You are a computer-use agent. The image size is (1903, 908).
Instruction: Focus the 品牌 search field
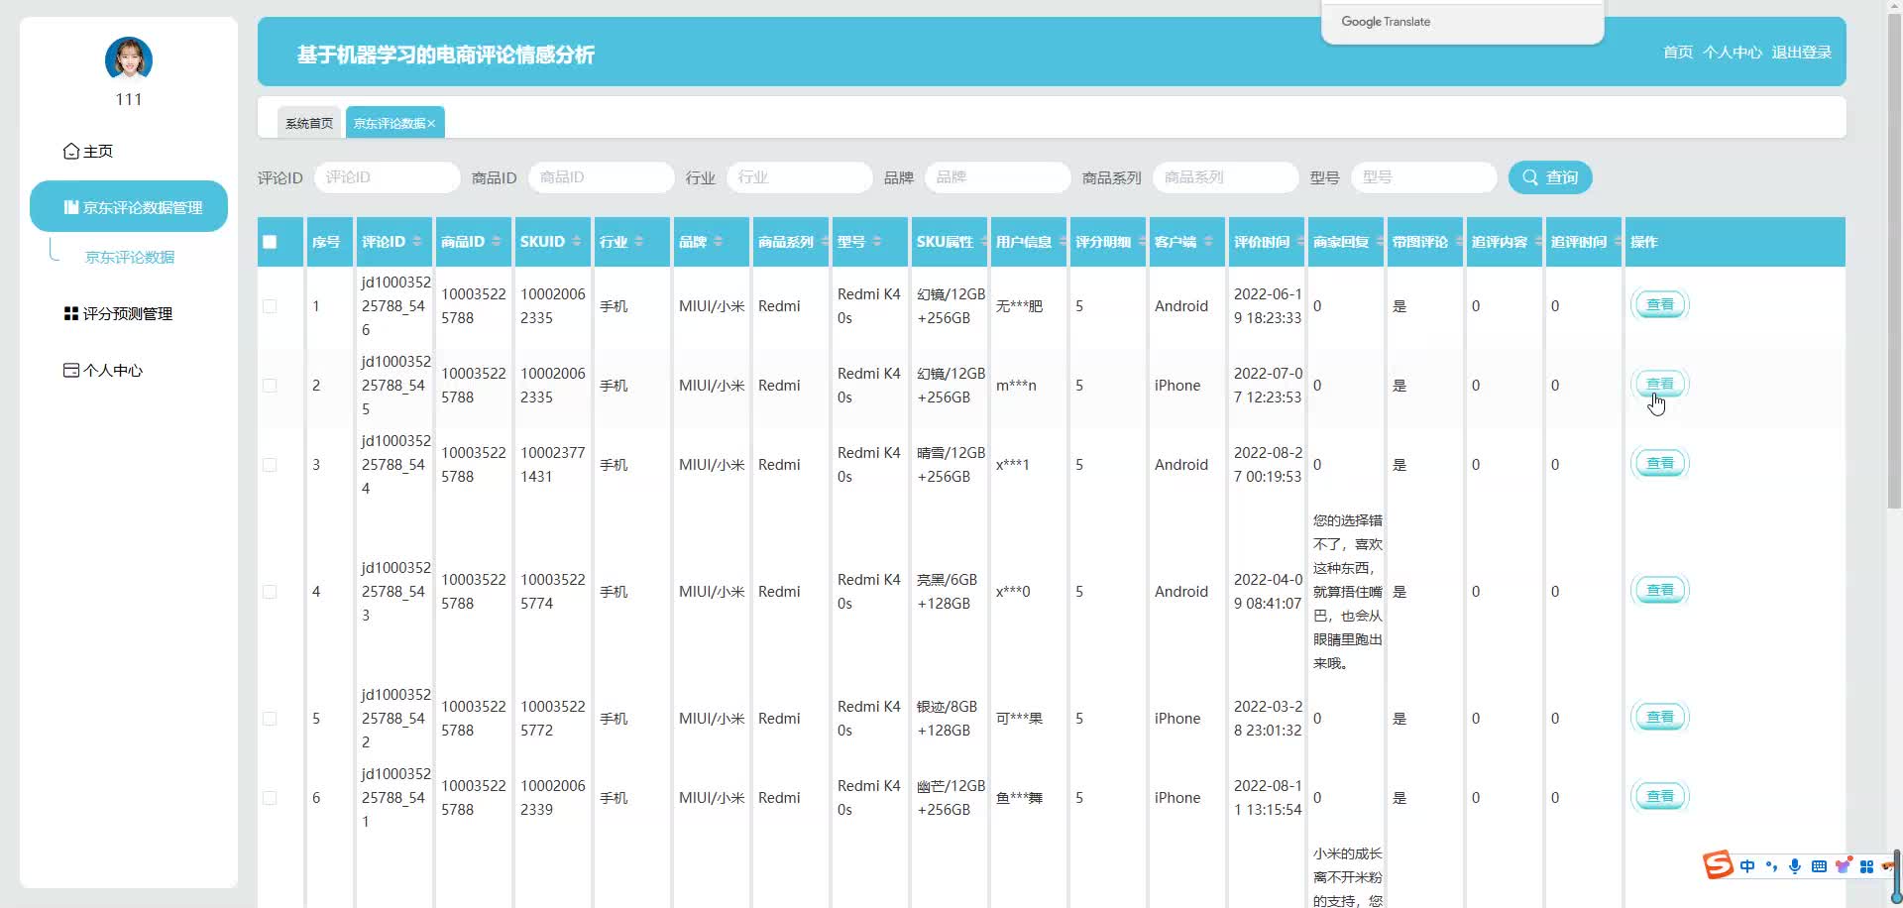tap(997, 177)
